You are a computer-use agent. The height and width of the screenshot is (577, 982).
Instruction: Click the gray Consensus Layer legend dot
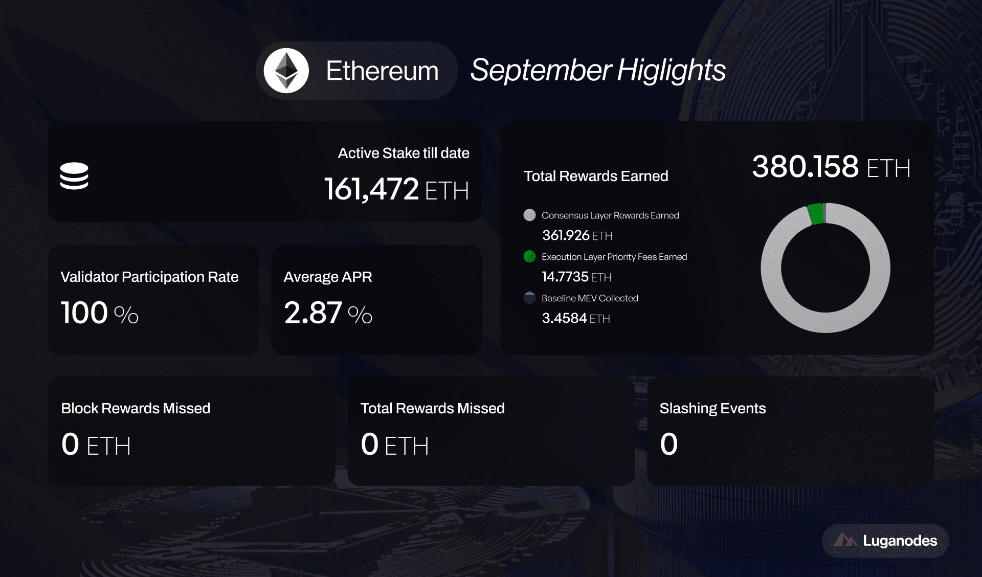pos(529,215)
